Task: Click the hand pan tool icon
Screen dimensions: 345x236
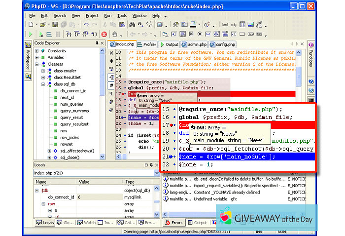Action: pos(115,34)
